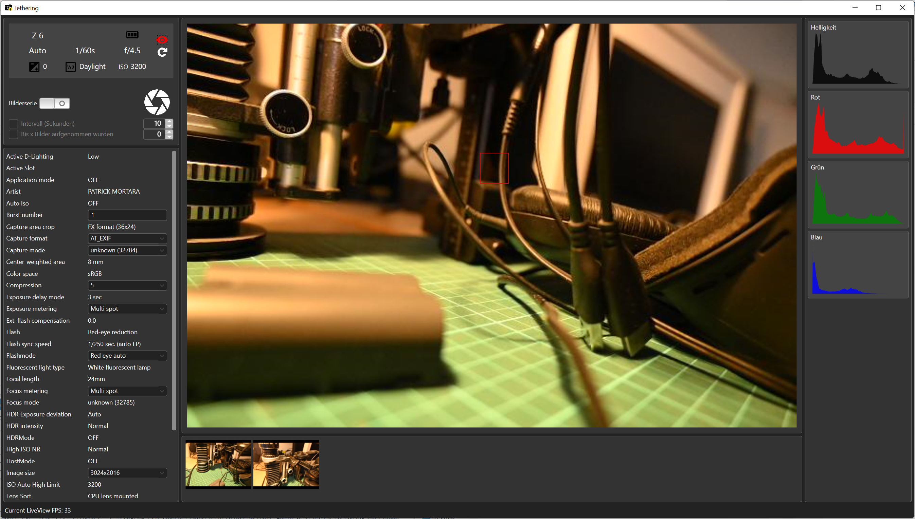This screenshot has height=519, width=915.
Task: Toggle the Bilderserie switch
Action: point(55,103)
